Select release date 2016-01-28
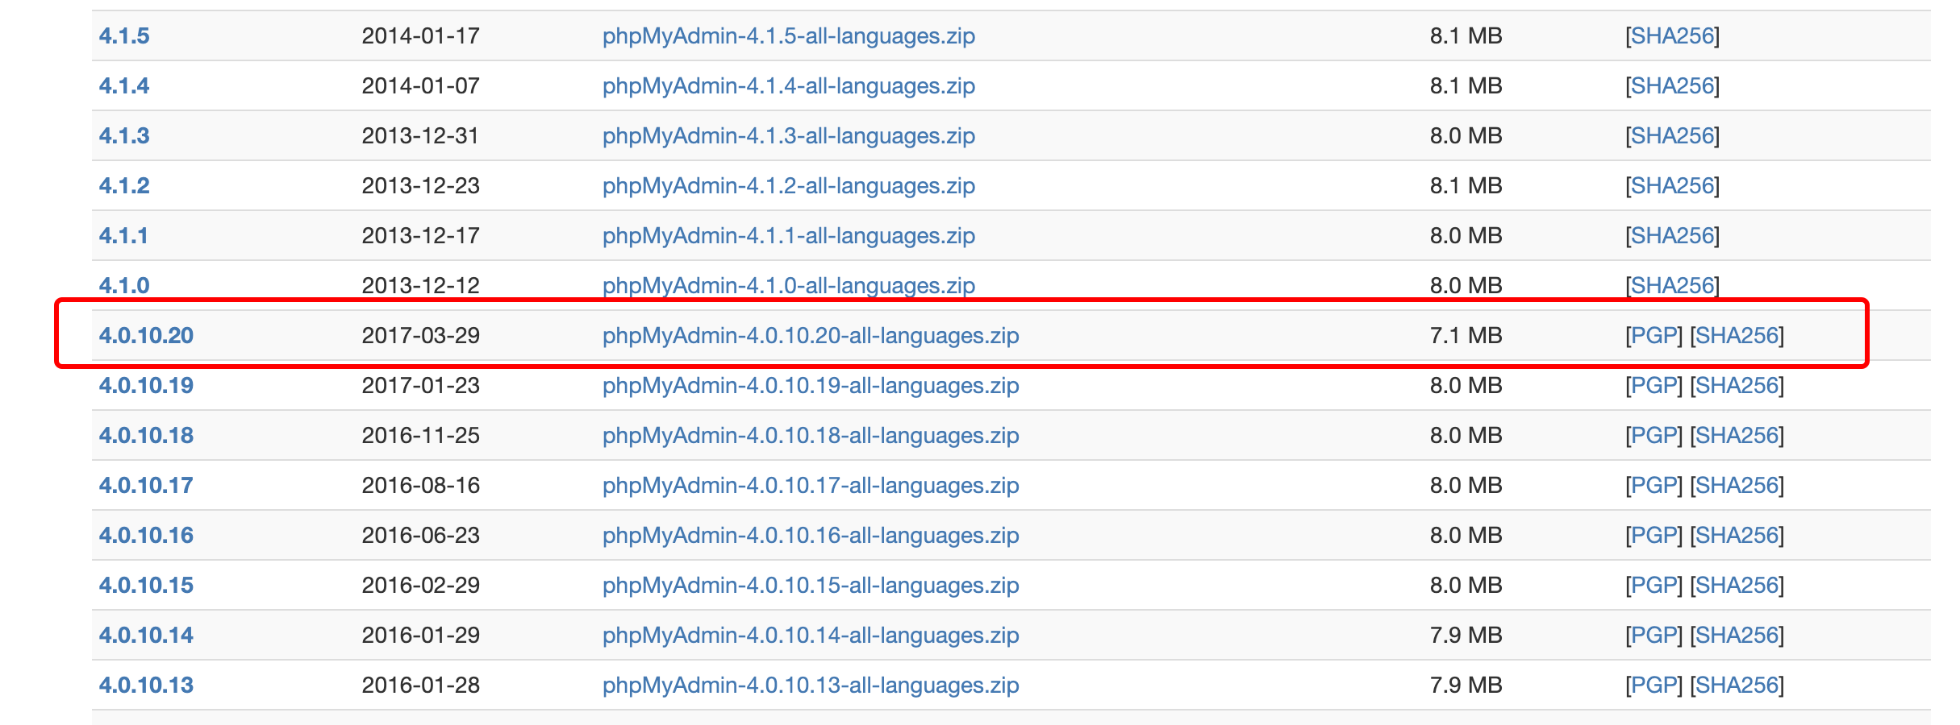The width and height of the screenshot is (1960, 725). pyautogui.click(x=421, y=685)
